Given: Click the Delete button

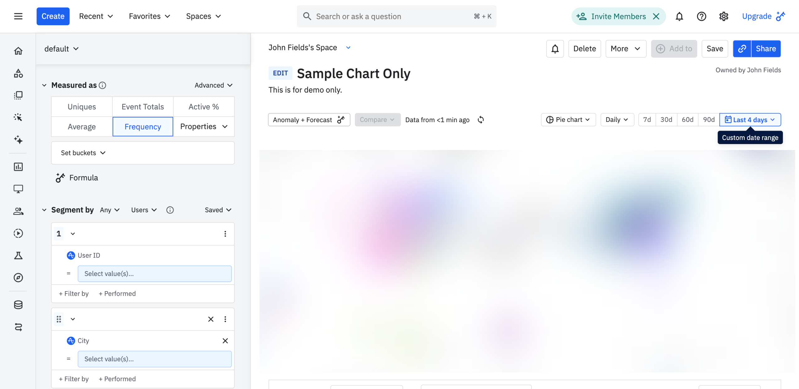Looking at the screenshot, I should tap(584, 49).
